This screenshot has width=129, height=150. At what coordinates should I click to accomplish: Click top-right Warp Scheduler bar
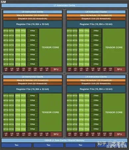point(96,15)
